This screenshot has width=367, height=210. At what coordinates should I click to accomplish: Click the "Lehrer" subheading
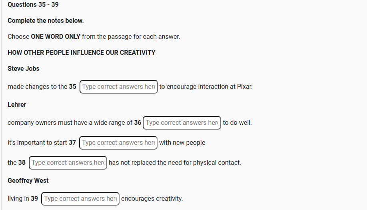(x=17, y=104)
